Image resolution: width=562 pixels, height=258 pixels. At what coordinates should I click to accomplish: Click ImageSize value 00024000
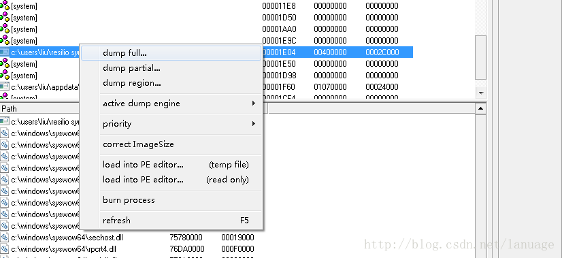tap(382, 86)
